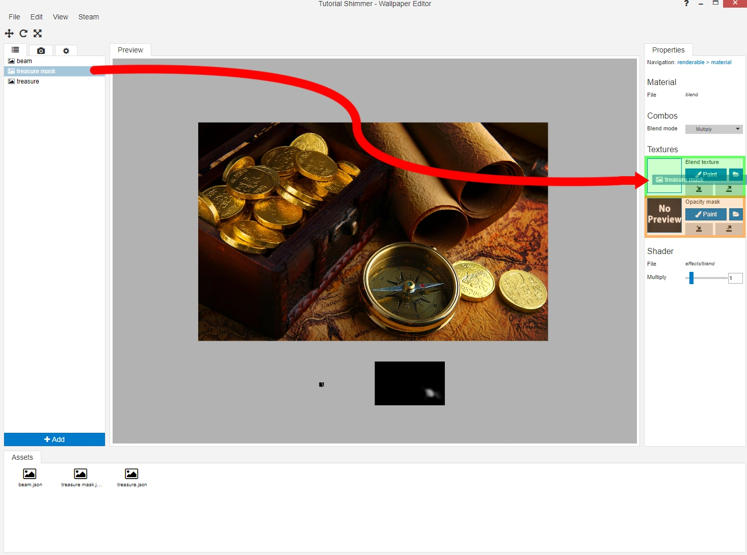This screenshot has height=555, width=747.
Task: Open the help question mark in title bar
Action: [686, 4]
